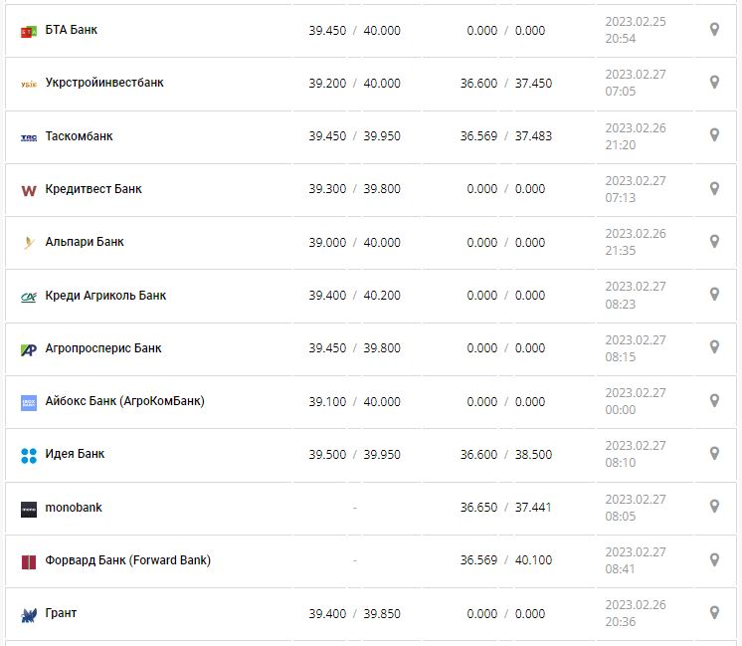Click the monobank black logo

tap(29, 509)
